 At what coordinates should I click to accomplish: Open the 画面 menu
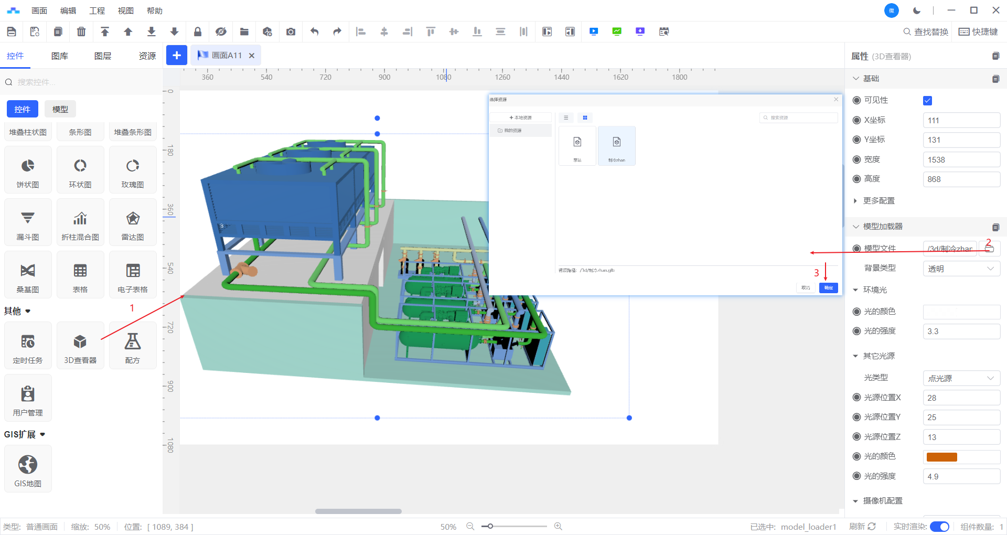tap(39, 10)
